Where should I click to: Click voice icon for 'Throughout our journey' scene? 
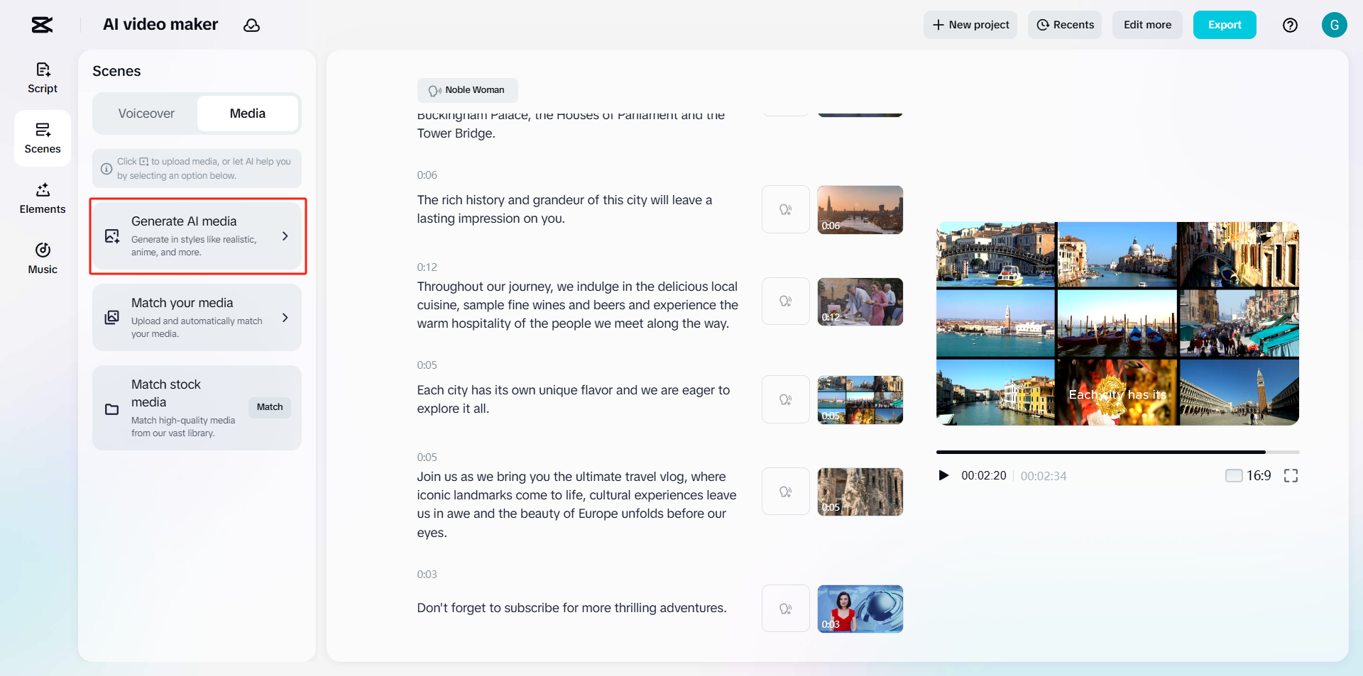[785, 301]
